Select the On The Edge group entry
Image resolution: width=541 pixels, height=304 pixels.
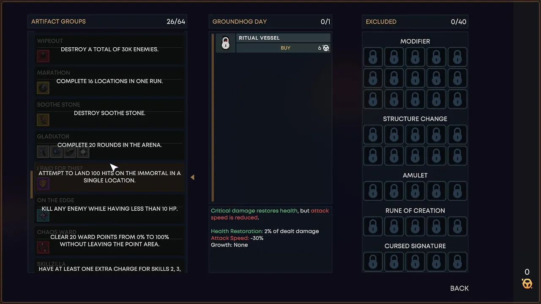pyautogui.click(x=109, y=209)
